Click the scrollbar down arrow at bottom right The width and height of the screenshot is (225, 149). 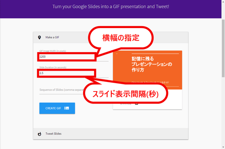[x=223, y=147]
